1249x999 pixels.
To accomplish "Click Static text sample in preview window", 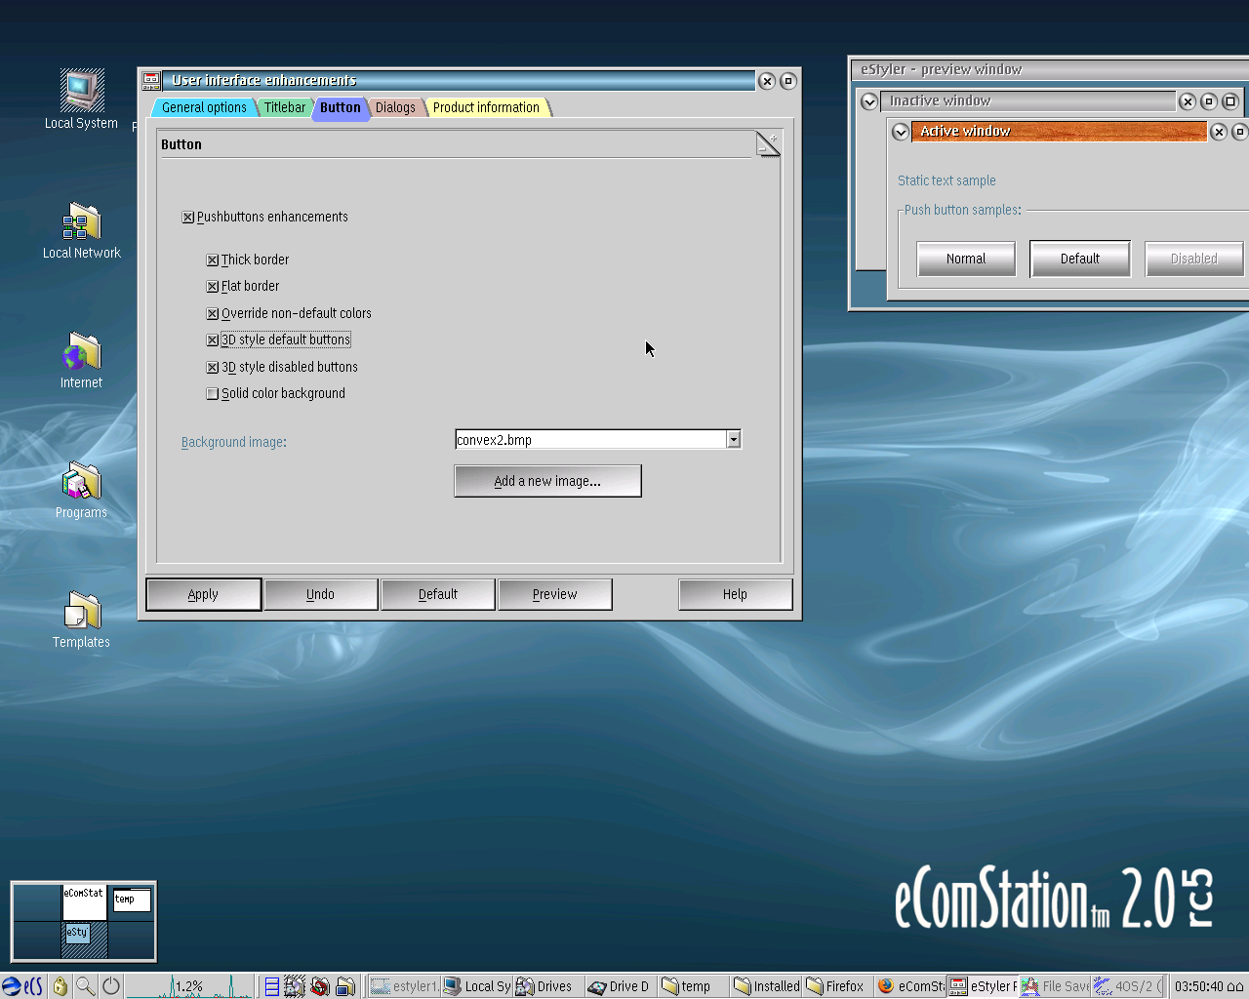I will [947, 180].
